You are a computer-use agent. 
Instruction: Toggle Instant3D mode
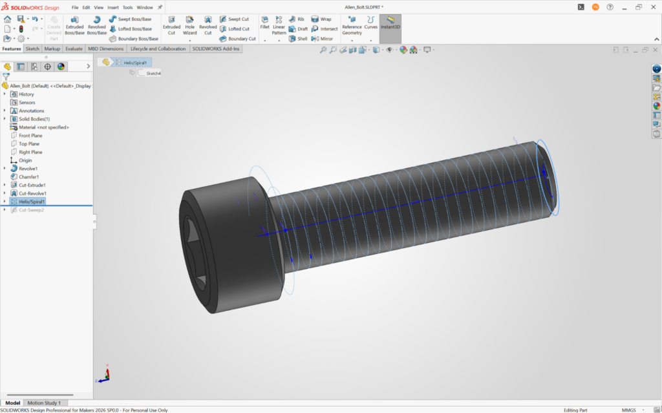(390, 28)
